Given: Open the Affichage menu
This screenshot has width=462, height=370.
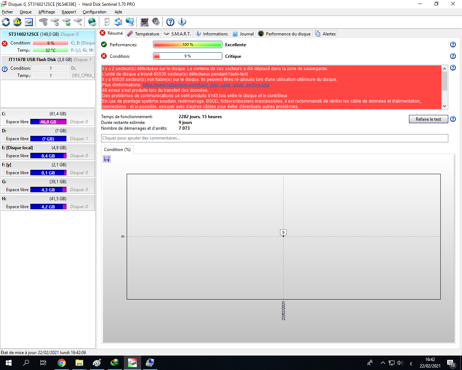Looking at the screenshot, I should coord(47,12).
